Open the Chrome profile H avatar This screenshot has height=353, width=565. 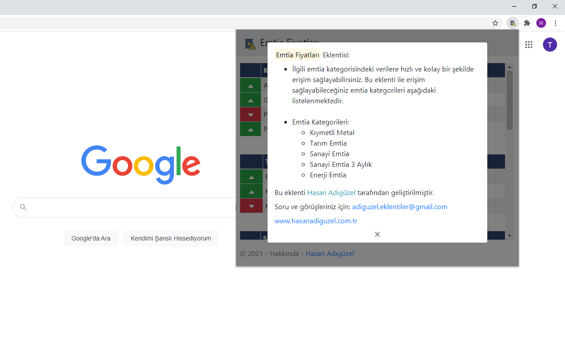pyautogui.click(x=541, y=23)
